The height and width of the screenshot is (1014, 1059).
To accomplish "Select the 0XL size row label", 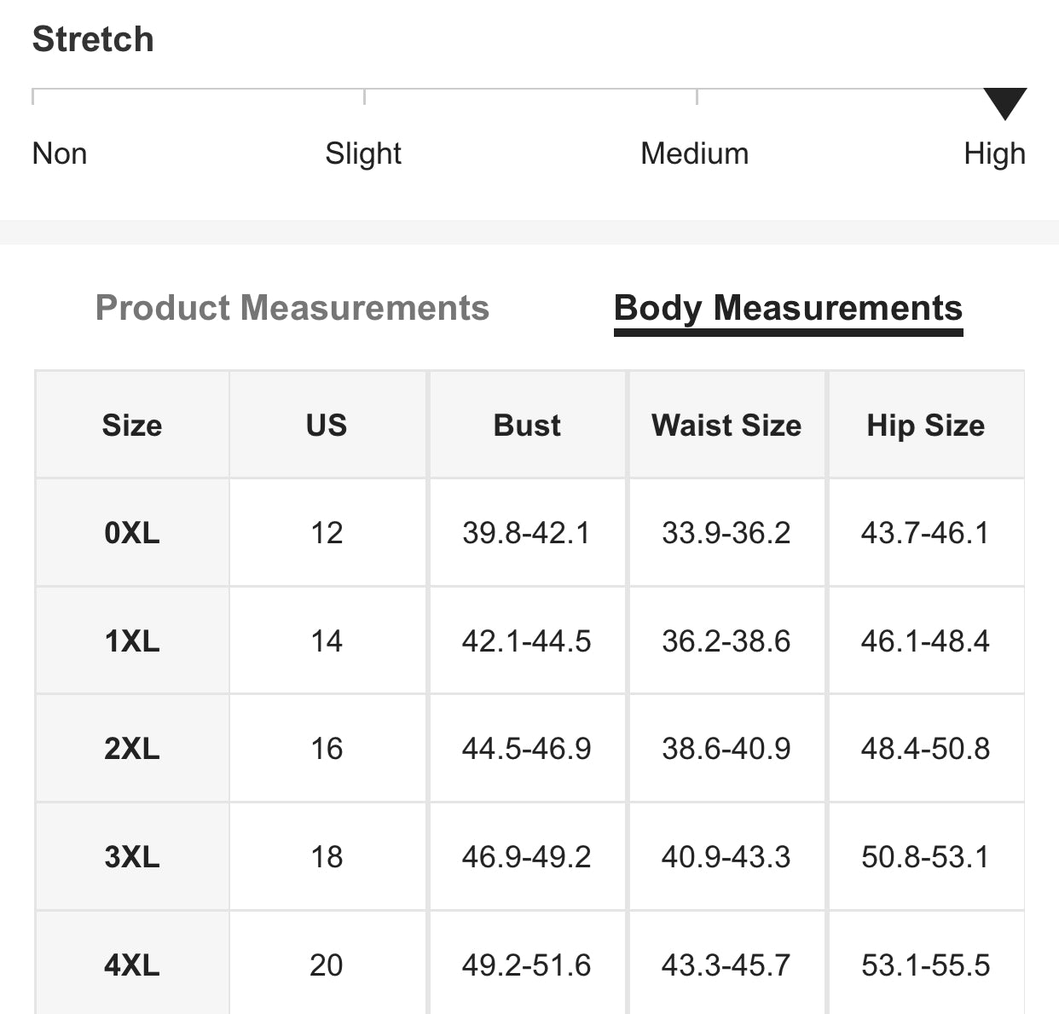I will point(132,533).
